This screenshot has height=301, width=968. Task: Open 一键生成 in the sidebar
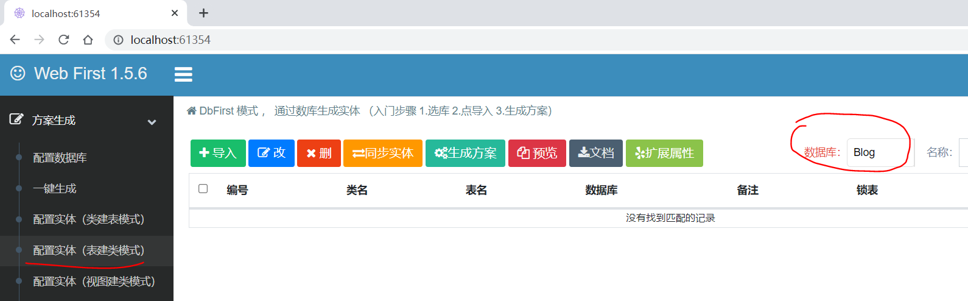tap(55, 189)
